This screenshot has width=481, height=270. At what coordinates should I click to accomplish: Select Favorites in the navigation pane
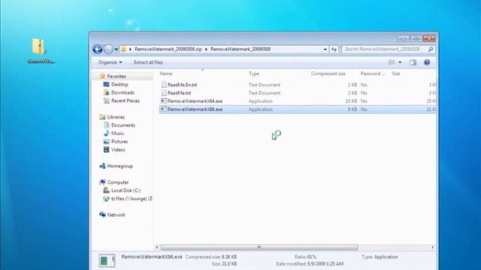point(116,76)
